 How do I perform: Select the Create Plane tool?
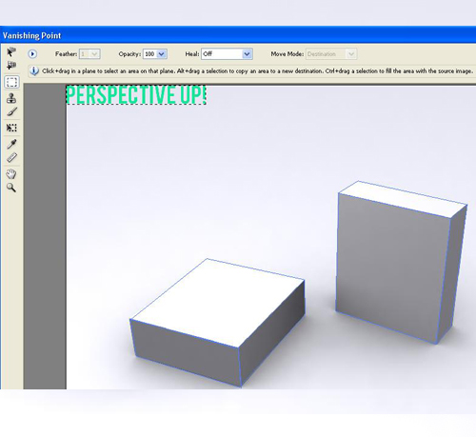pyautogui.click(x=11, y=66)
